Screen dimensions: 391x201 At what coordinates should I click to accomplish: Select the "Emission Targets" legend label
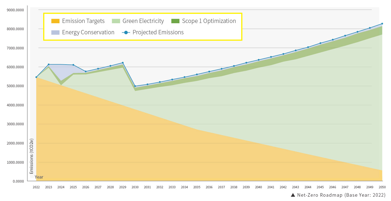pos(83,21)
